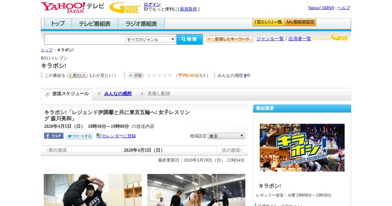392x206 pixels.
Task: Click the 検索 search button
Action: pyautogui.click(x=189, y=39)
